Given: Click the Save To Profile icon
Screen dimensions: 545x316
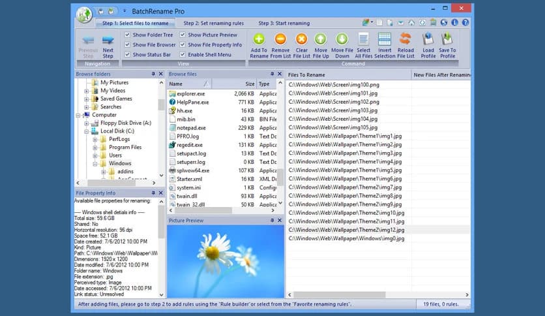Looking at the screenshot, I should tap(447, 39).
